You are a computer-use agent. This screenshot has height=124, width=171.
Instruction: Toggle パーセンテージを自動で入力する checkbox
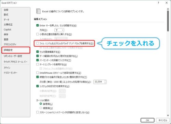pyautogui.click(x=37, y=60)
